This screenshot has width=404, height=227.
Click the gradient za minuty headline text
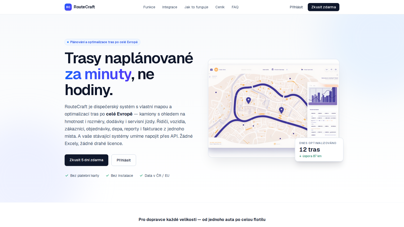click(98, 74)
